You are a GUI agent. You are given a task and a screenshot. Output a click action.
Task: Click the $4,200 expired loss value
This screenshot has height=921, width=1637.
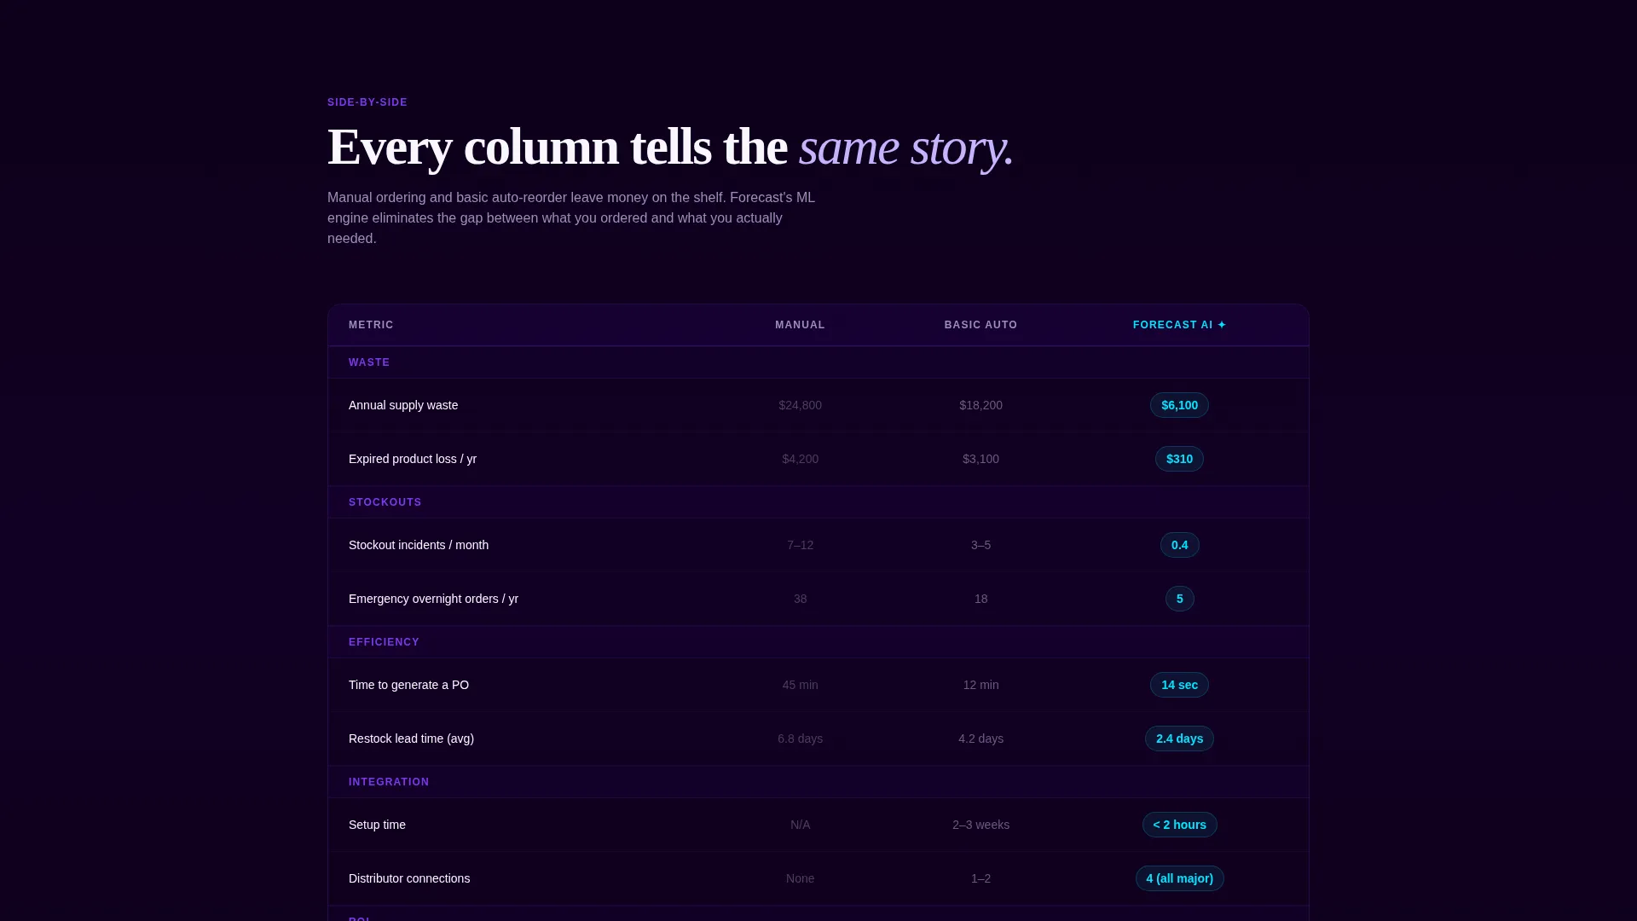tap(800, 459)
